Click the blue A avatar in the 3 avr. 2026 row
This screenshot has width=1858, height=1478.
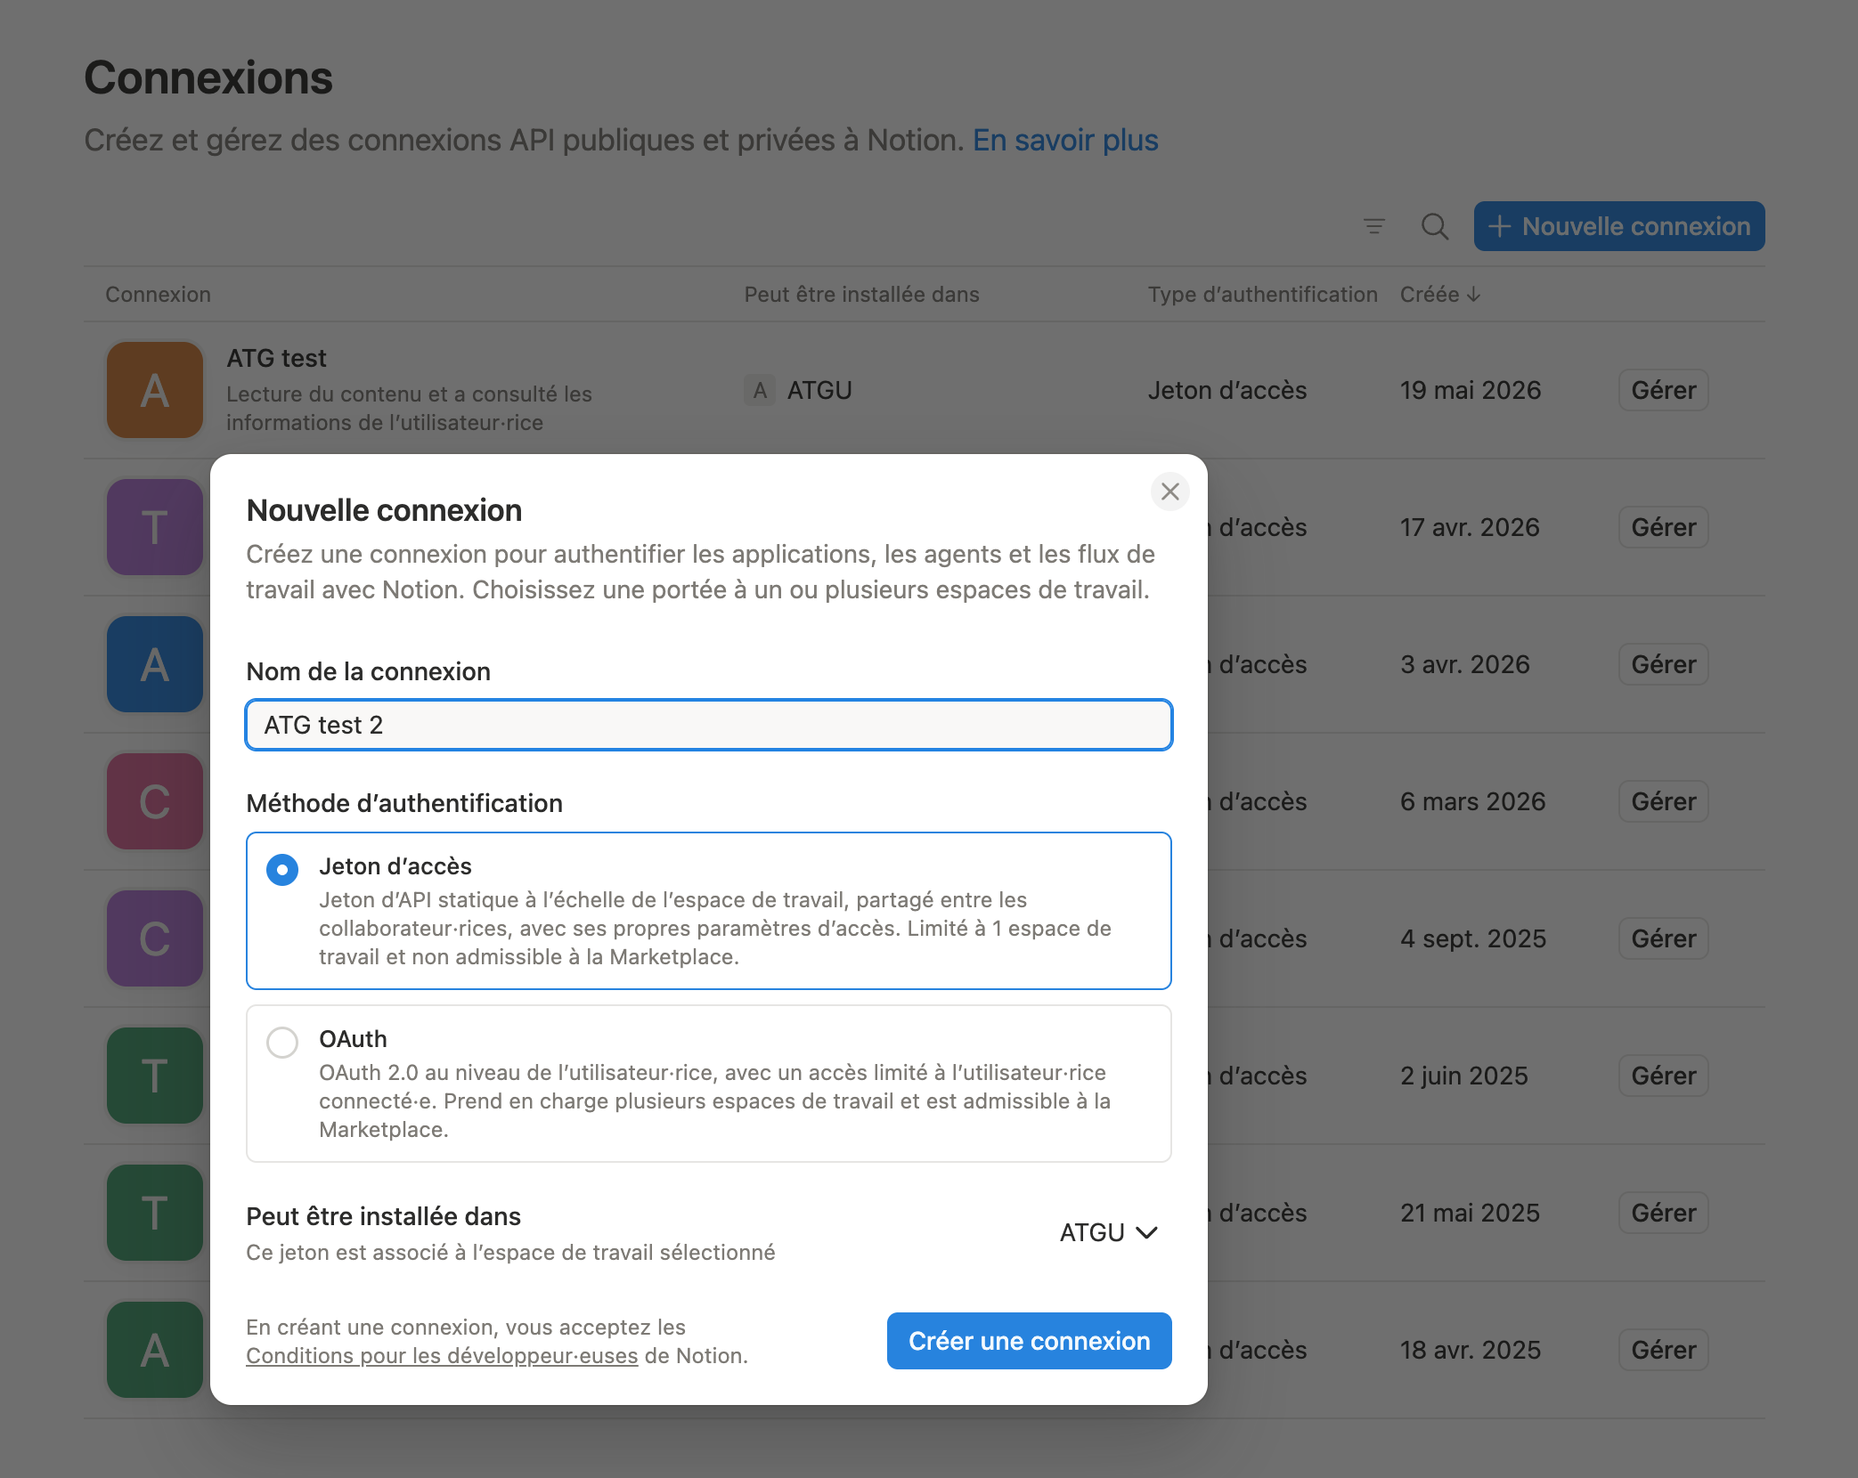pyautogui.click(x=155, y=664)
